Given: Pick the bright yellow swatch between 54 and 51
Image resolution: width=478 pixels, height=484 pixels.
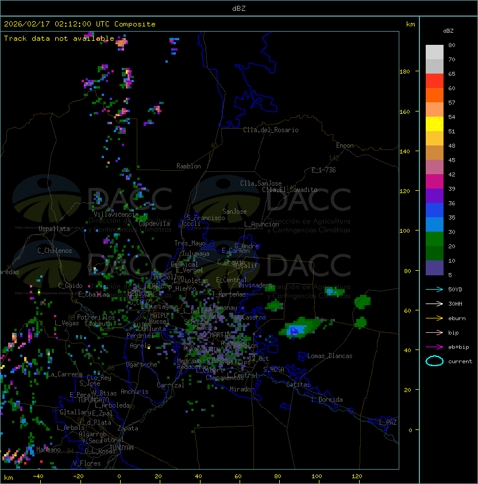Looking at the screenshot, I should pos(434,124).
